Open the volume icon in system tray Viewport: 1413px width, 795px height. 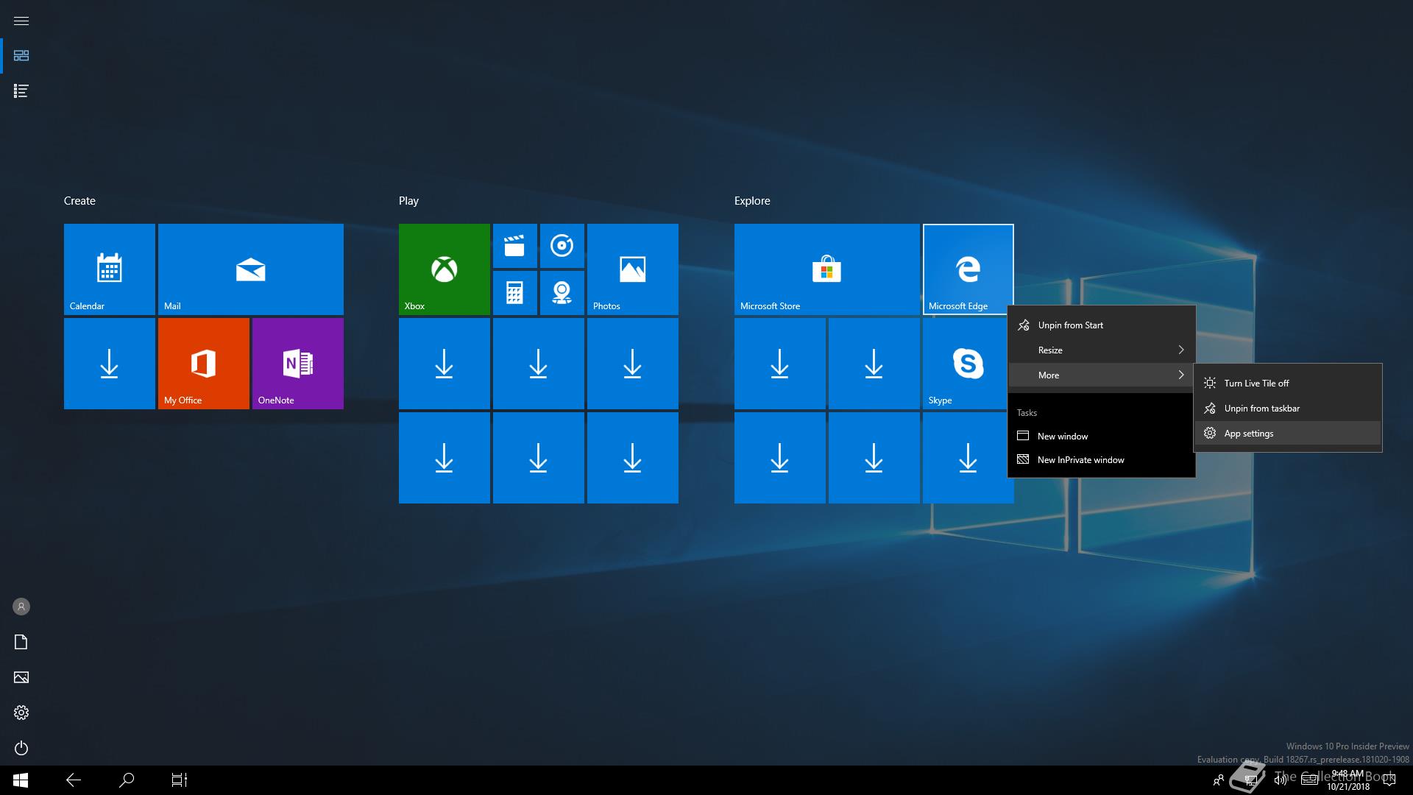(1281, 780)
